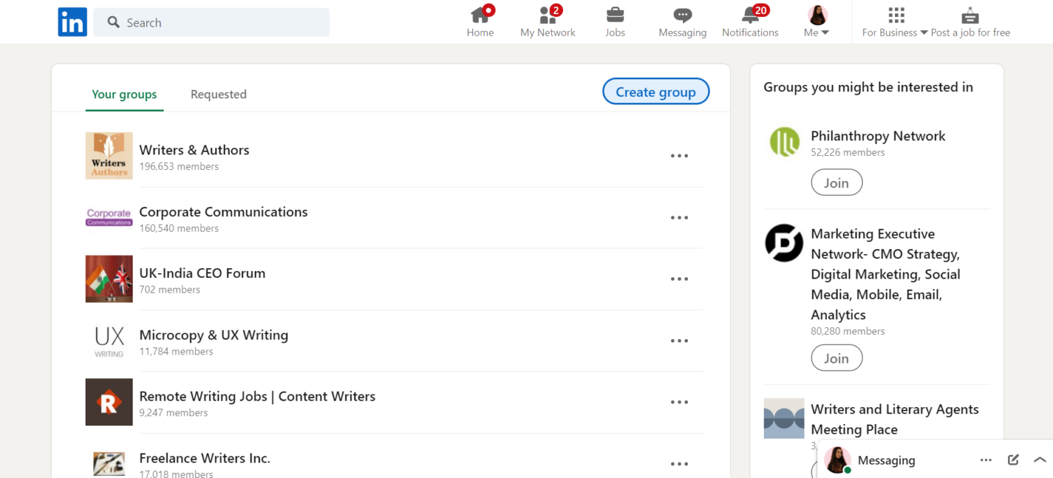The image size is (1053, 478).
Task: Click Post a job for free
Action: coord(970,22)
